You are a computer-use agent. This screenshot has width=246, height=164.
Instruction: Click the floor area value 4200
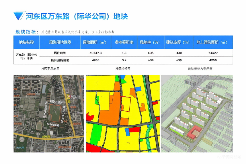(x=213, y=60)
